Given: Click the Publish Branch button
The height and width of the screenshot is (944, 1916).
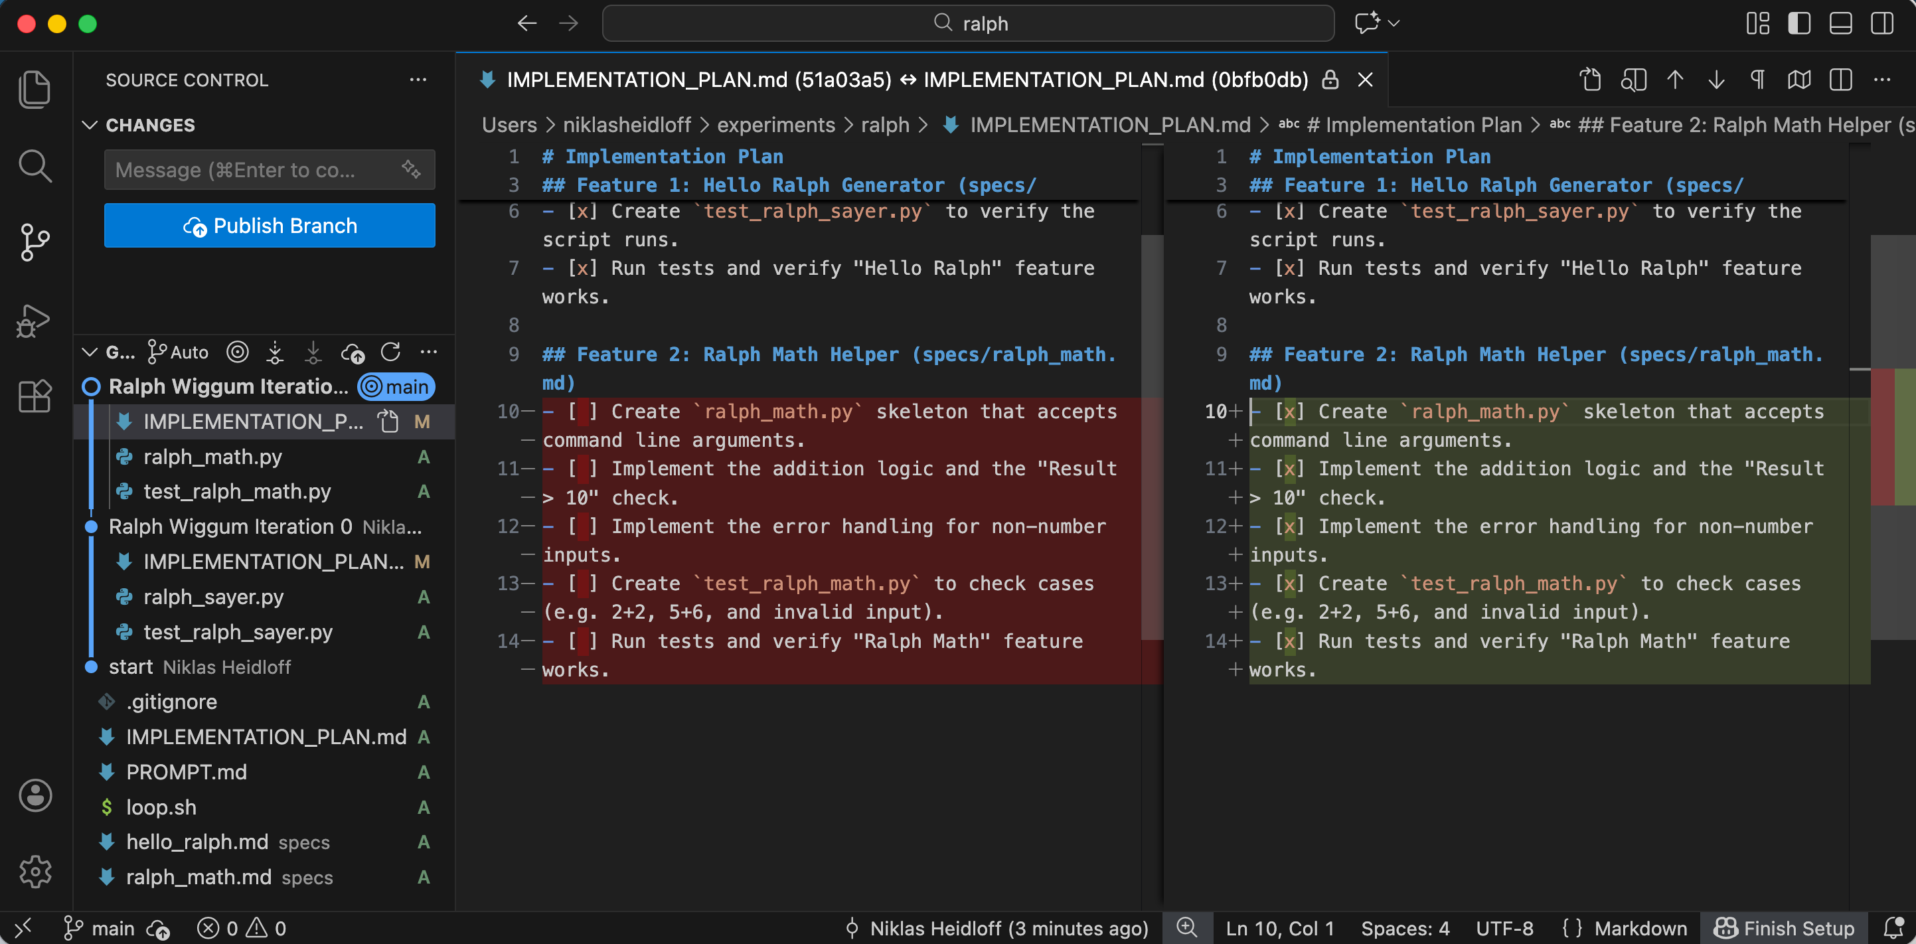Looking at the screenshot, I should click(270, 226).
